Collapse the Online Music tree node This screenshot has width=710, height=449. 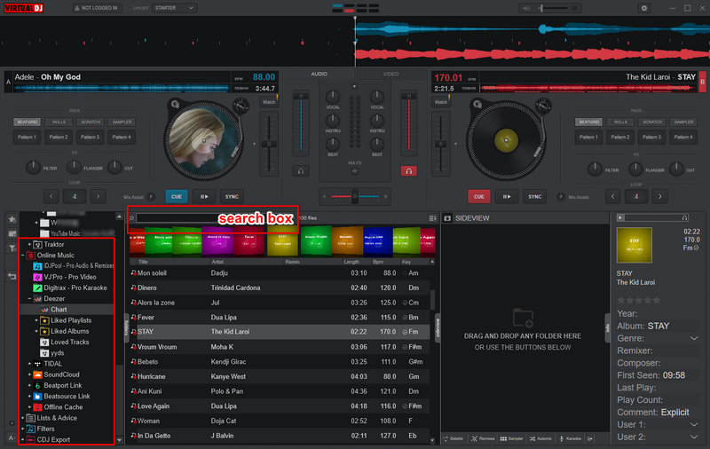[23, 256]
